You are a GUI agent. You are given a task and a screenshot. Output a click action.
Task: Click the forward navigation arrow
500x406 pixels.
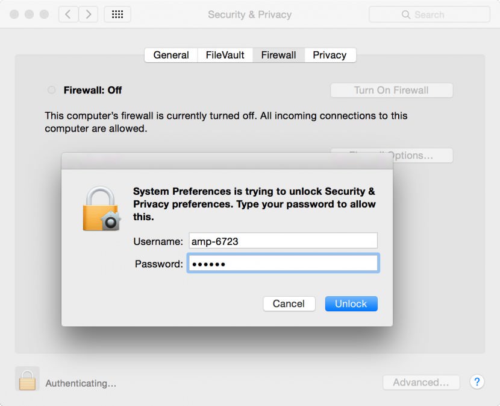pos(89,14)
